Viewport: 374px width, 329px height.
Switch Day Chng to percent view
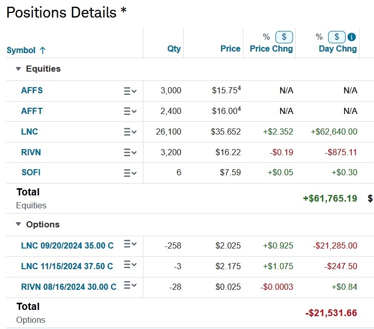click(x=319, y=37)
